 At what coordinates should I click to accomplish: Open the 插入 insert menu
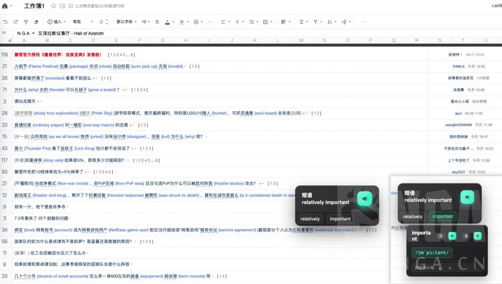[x=55, y=22]
